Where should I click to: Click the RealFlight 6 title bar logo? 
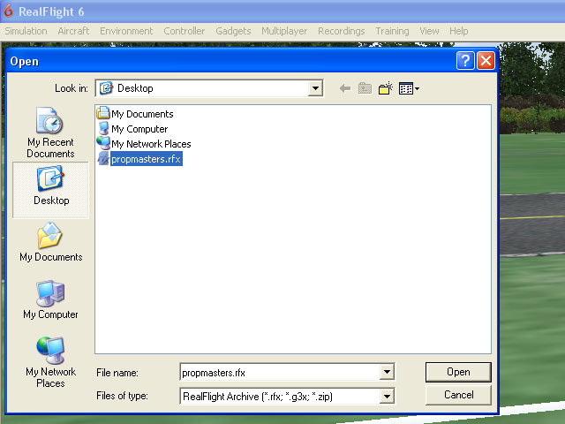point(8,11)
